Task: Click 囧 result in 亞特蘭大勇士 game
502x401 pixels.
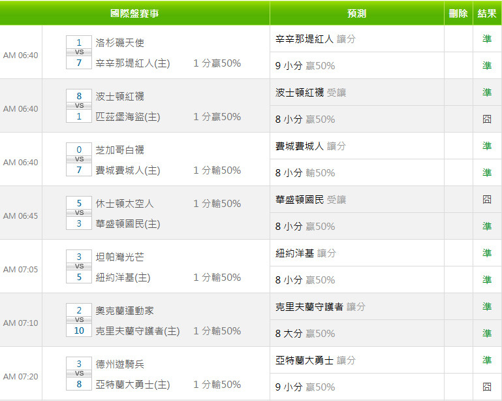Action: point(487,387)
